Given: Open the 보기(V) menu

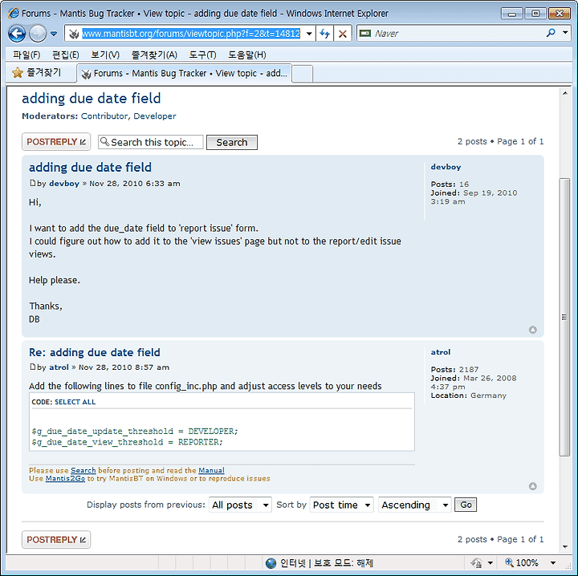Looking at the screenshot, I should (x=105, y=55).
